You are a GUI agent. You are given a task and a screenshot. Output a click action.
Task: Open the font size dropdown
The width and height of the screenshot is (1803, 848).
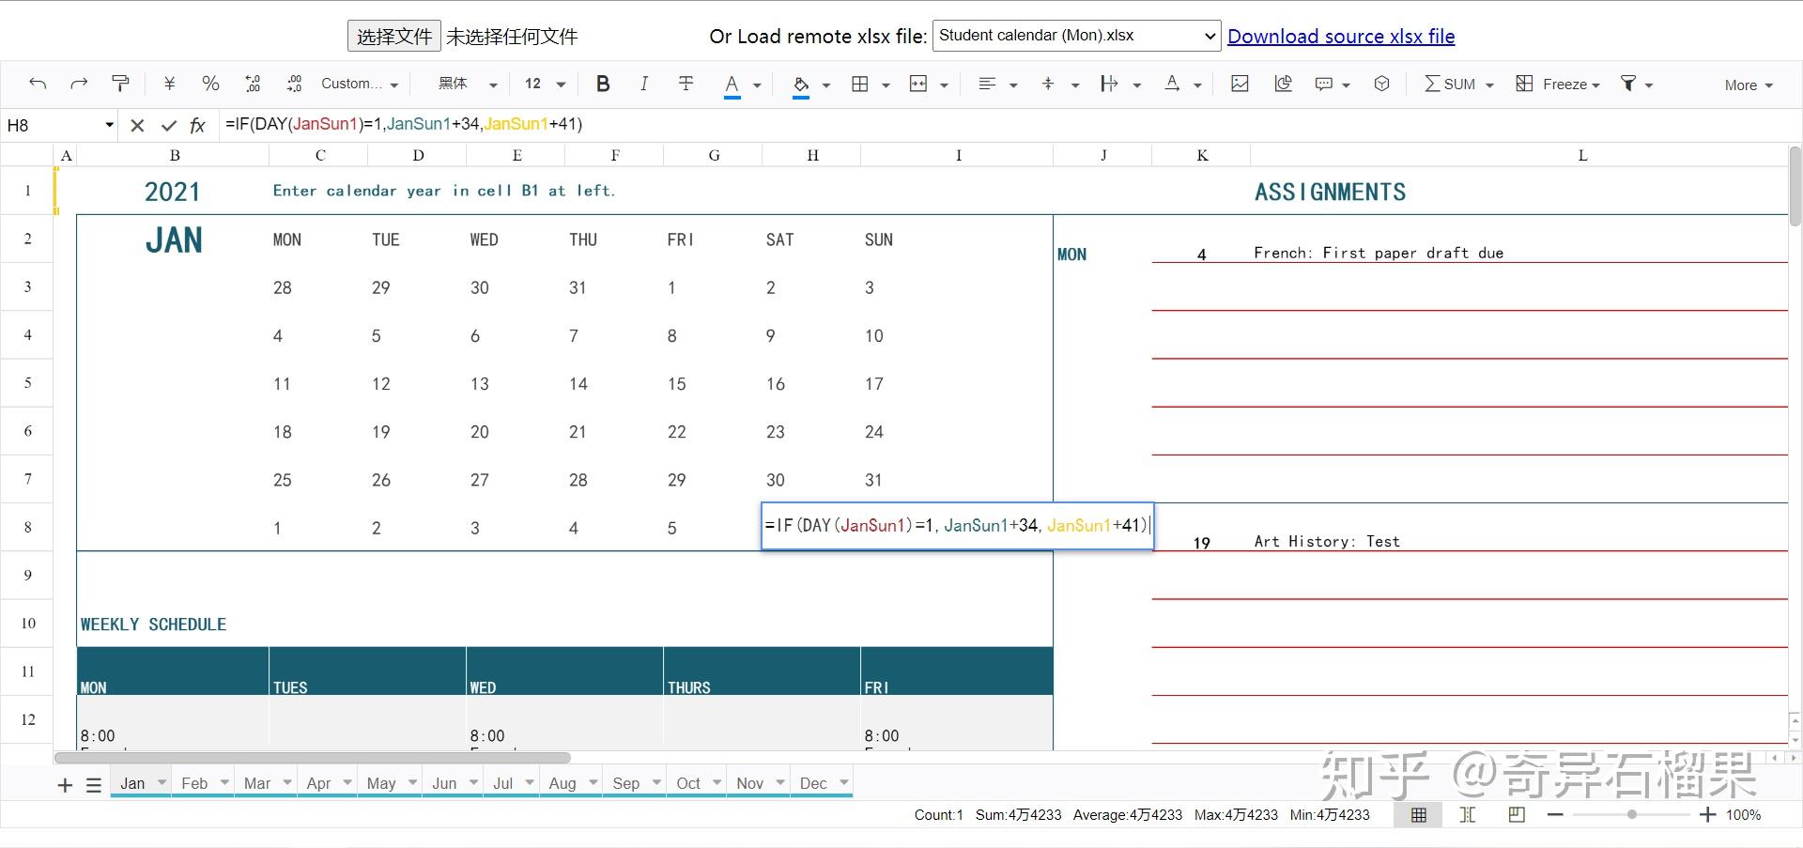[561, 84]
